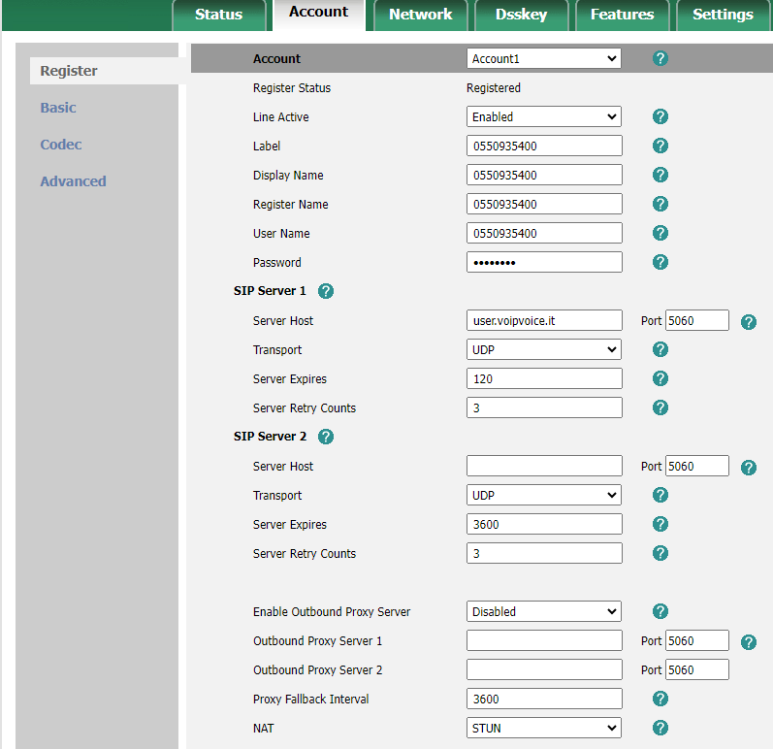Open the Basic sidebar section
773x749 pixels.
pyautogui.click(x=58, y=108)
